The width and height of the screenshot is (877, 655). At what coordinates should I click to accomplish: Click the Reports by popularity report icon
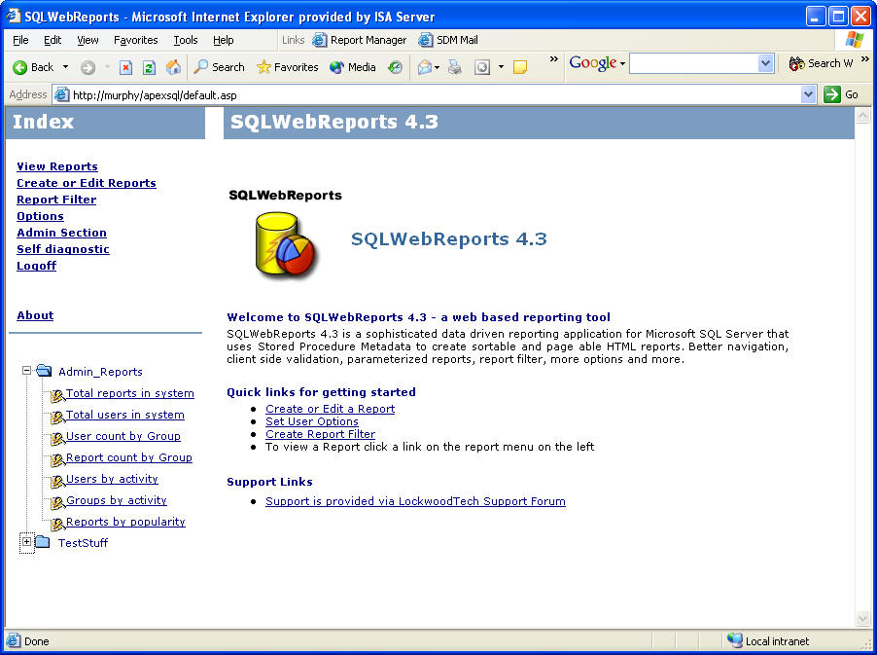click(x=57, y=524)
